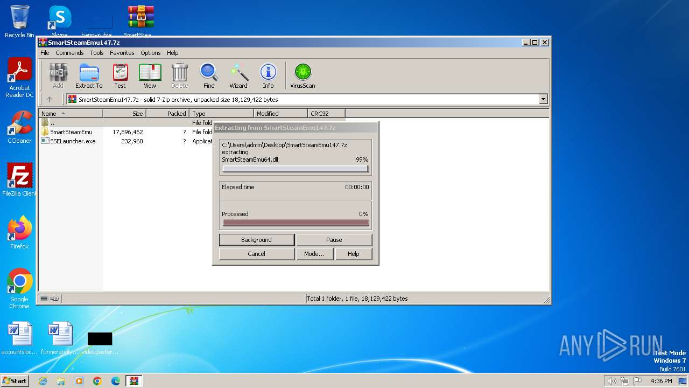Open the Help menu
The width and height of the screenshot is (689, 388).
(172, 53)
